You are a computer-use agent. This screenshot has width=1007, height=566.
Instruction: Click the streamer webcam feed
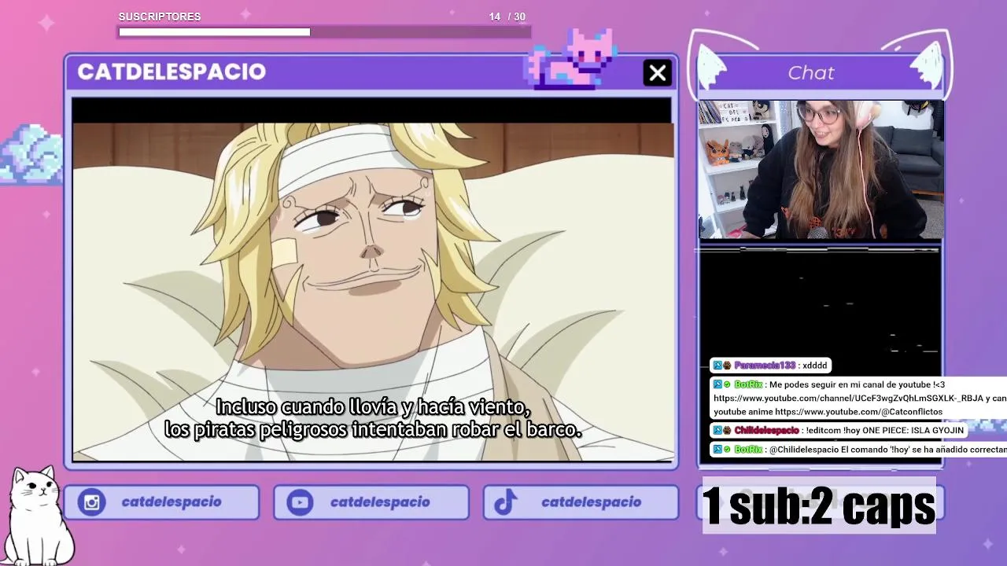click(820, 169)
